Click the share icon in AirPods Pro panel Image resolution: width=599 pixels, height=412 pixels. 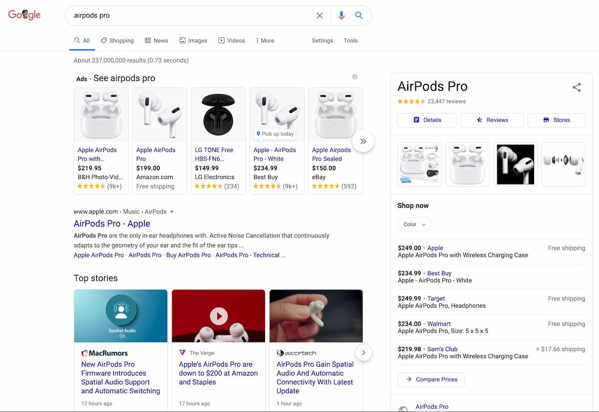[x=577, y=87]
